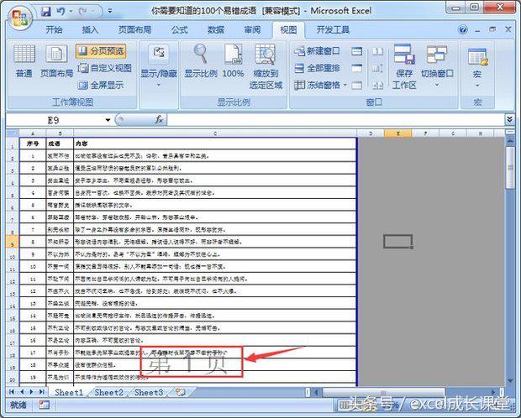The image size is (521, 418).
Task: Click the 序号 header cell
Action: tap(33, 144)
